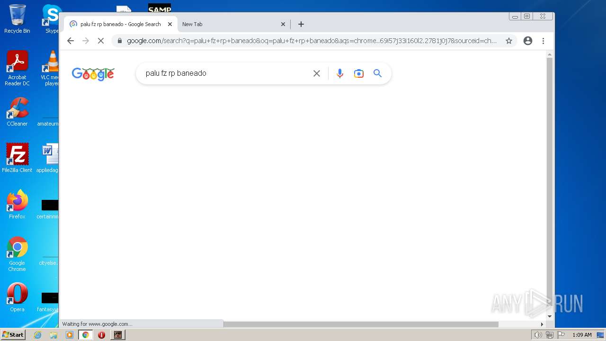This screenshot has width=606, height=341.
Task: Open the Chrome profile avatar menu
Action: tap(528, 41)
